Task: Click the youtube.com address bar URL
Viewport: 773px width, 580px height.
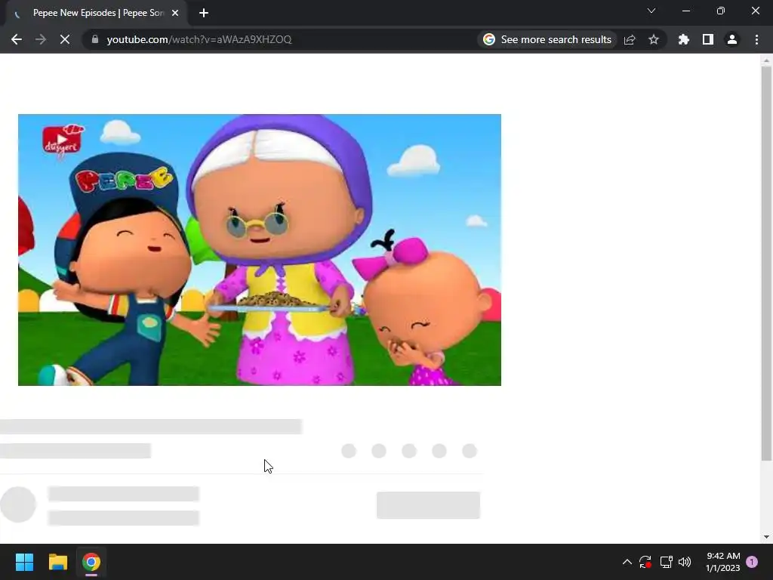Action: (x=199, y=39)
